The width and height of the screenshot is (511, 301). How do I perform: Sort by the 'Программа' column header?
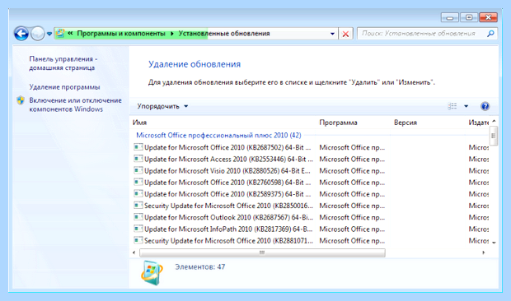point(338,123)
